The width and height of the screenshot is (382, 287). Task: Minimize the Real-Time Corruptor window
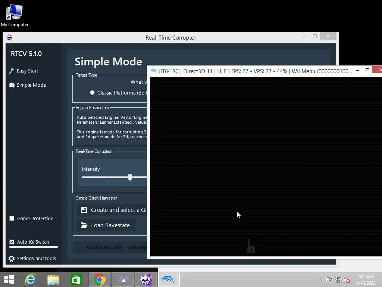(x=305, y=37)
